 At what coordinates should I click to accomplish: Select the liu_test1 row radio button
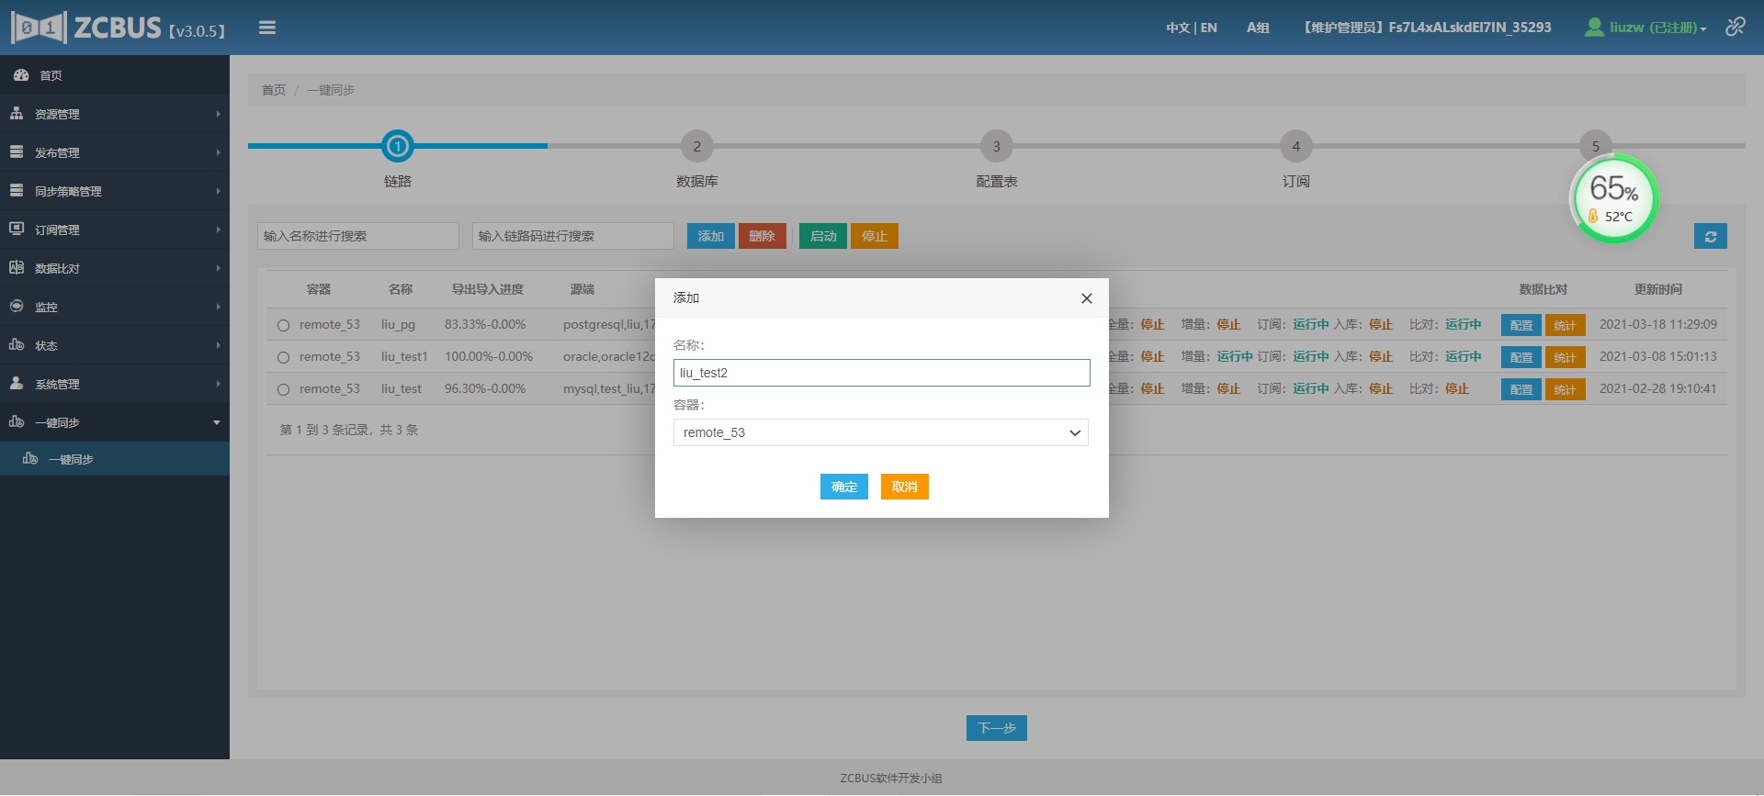pos(283,357)
